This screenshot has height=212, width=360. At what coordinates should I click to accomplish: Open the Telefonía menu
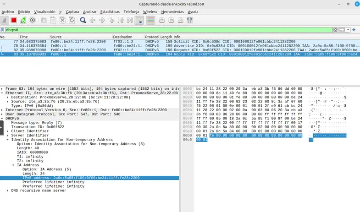click(x=131, y=12)
